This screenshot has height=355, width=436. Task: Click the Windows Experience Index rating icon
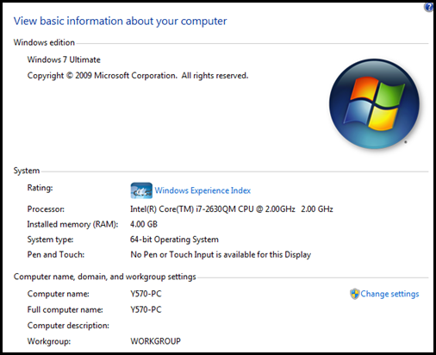pyautogui.click(x=141, y=190)
